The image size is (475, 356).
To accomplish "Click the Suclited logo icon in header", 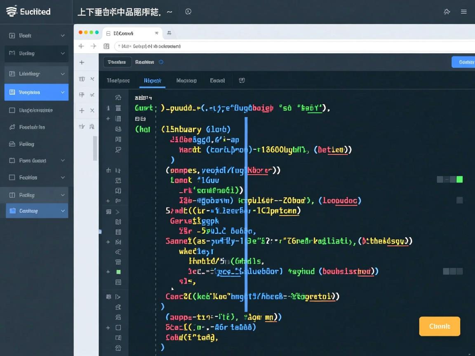I will coord(12,11).
